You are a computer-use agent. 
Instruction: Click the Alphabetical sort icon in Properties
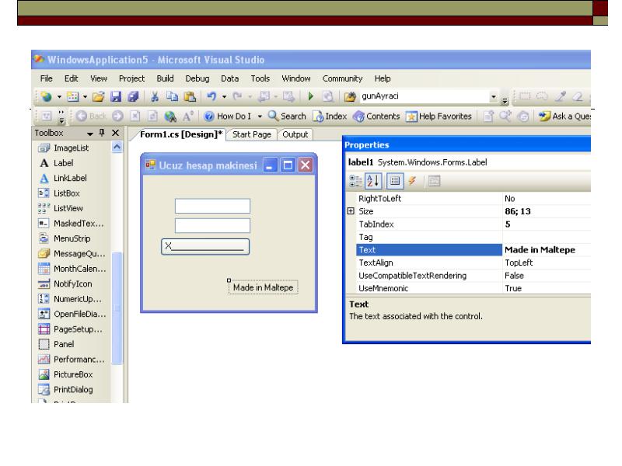tap(373, 181)
